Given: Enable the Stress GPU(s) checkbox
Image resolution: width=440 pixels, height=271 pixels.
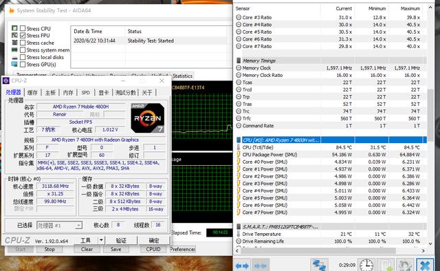Looking at the screenshot, I should [23, 64].
